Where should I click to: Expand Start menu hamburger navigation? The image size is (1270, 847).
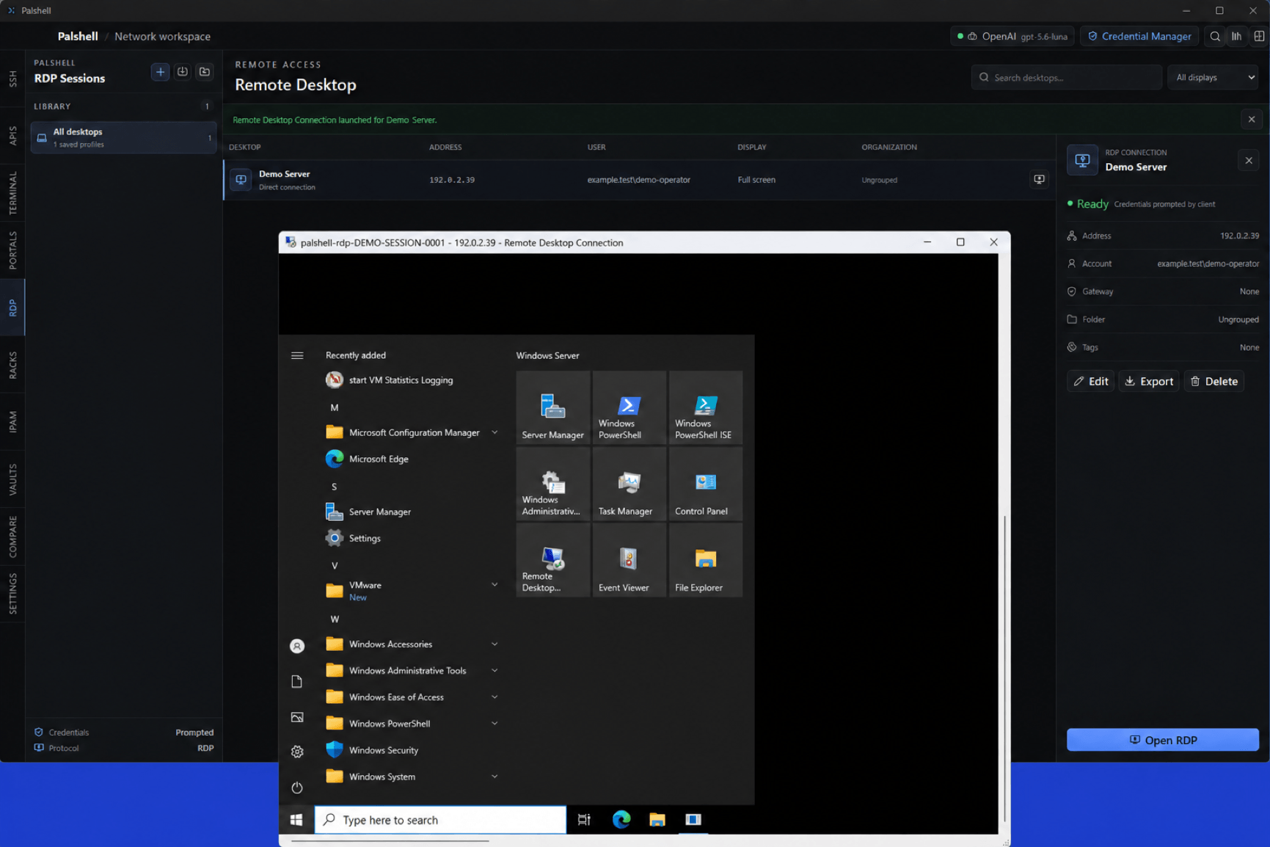pyautogui.click(x=297, y=355)
